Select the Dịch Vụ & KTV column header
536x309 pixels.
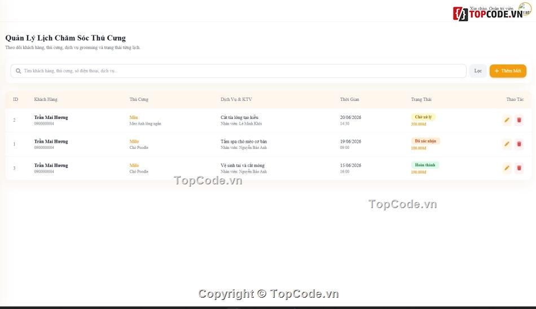236,99
